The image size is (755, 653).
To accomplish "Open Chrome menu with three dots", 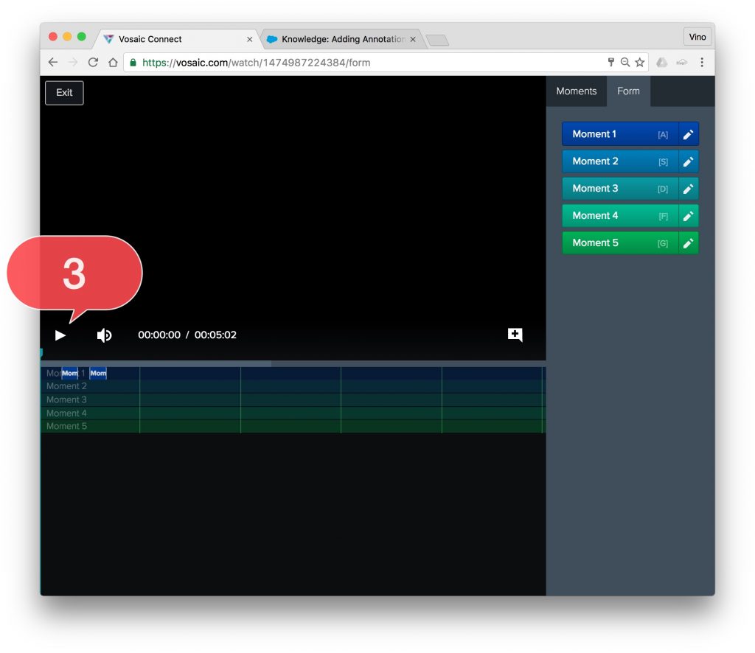I will (701, 63).
